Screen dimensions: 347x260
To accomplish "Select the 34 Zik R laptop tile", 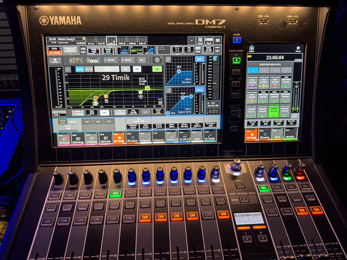I will 184,137.
